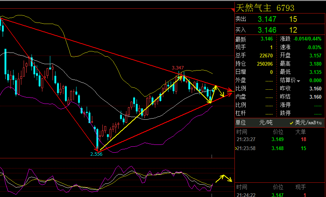The width and height of the screenshot is (326, 197).
Task: Click the 速涨 value -0.03%
Action: pyautogui.click(x=314, y=47)
